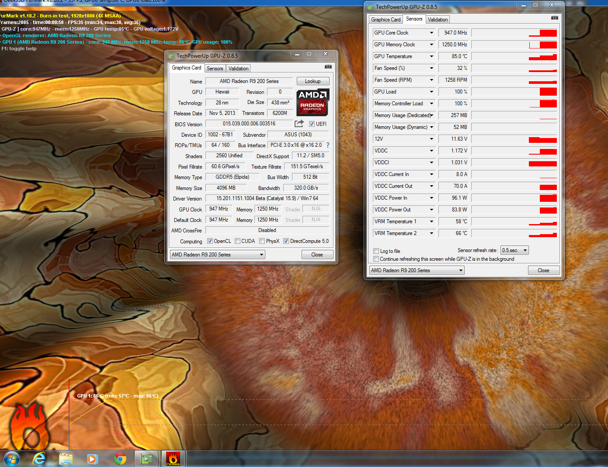This screenshot has width=608, height=467.
Task: Open the Windows Start menu orb
Action: [x=12, y=459]
